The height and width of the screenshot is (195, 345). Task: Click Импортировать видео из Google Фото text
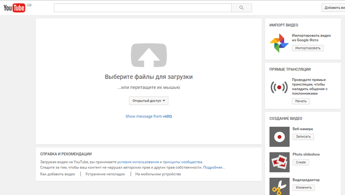click(311, 38)
